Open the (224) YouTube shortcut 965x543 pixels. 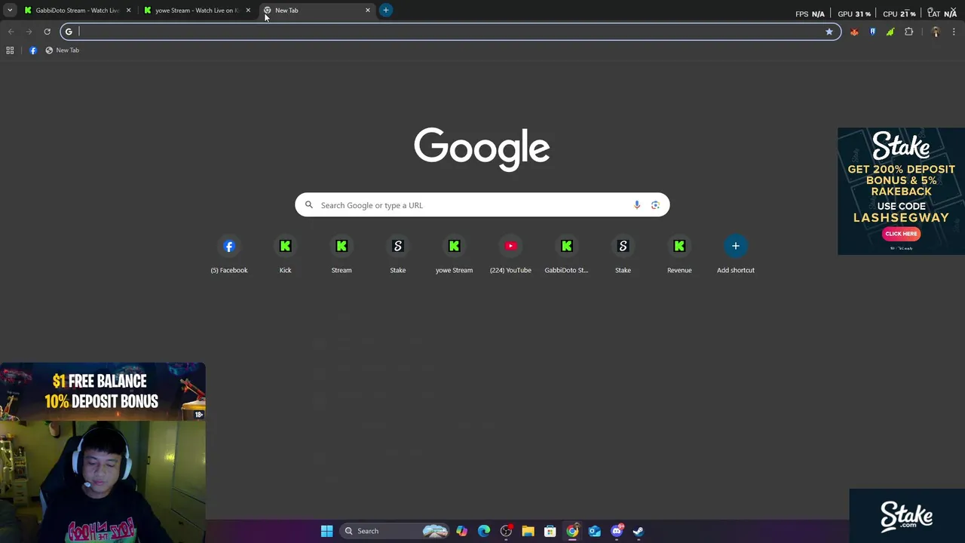[x=510, y=255]
